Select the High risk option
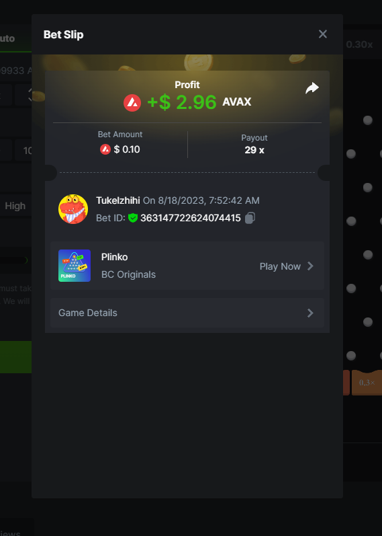The height and width of the screenshot is (536, 382). click(15, 206)
